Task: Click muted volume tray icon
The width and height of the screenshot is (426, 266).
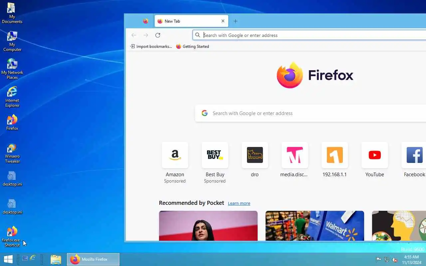Action: point(395,259)
